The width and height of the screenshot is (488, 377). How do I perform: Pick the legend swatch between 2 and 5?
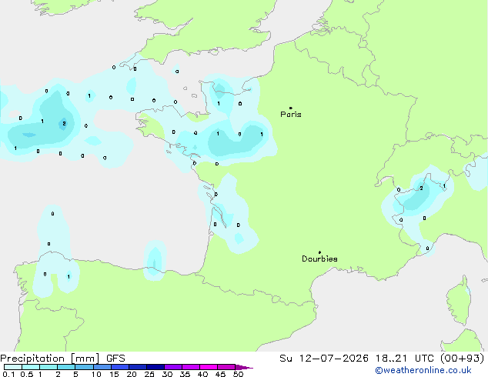coord(66,367)
